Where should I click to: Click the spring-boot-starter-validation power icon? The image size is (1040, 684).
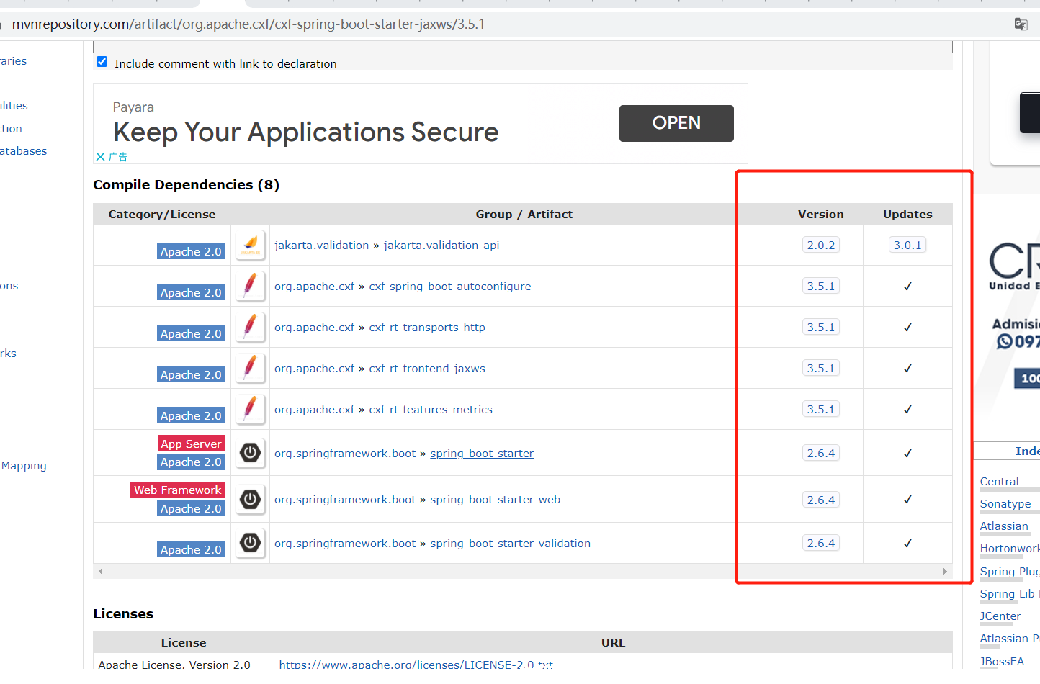tap(250, 543)
